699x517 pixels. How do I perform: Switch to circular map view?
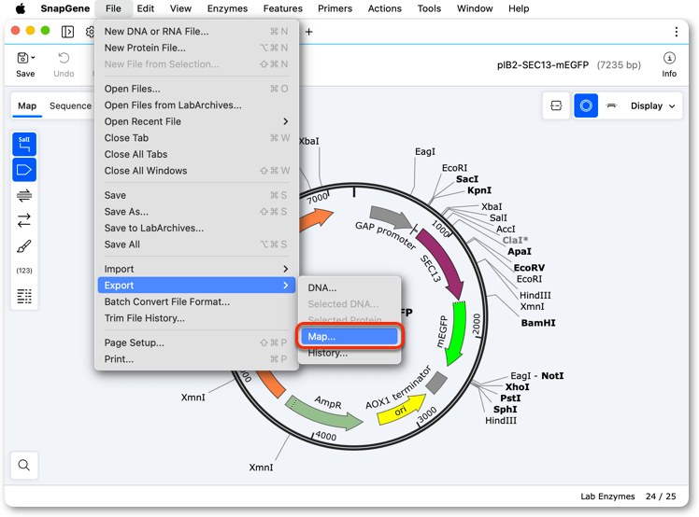tap(586, 105)
